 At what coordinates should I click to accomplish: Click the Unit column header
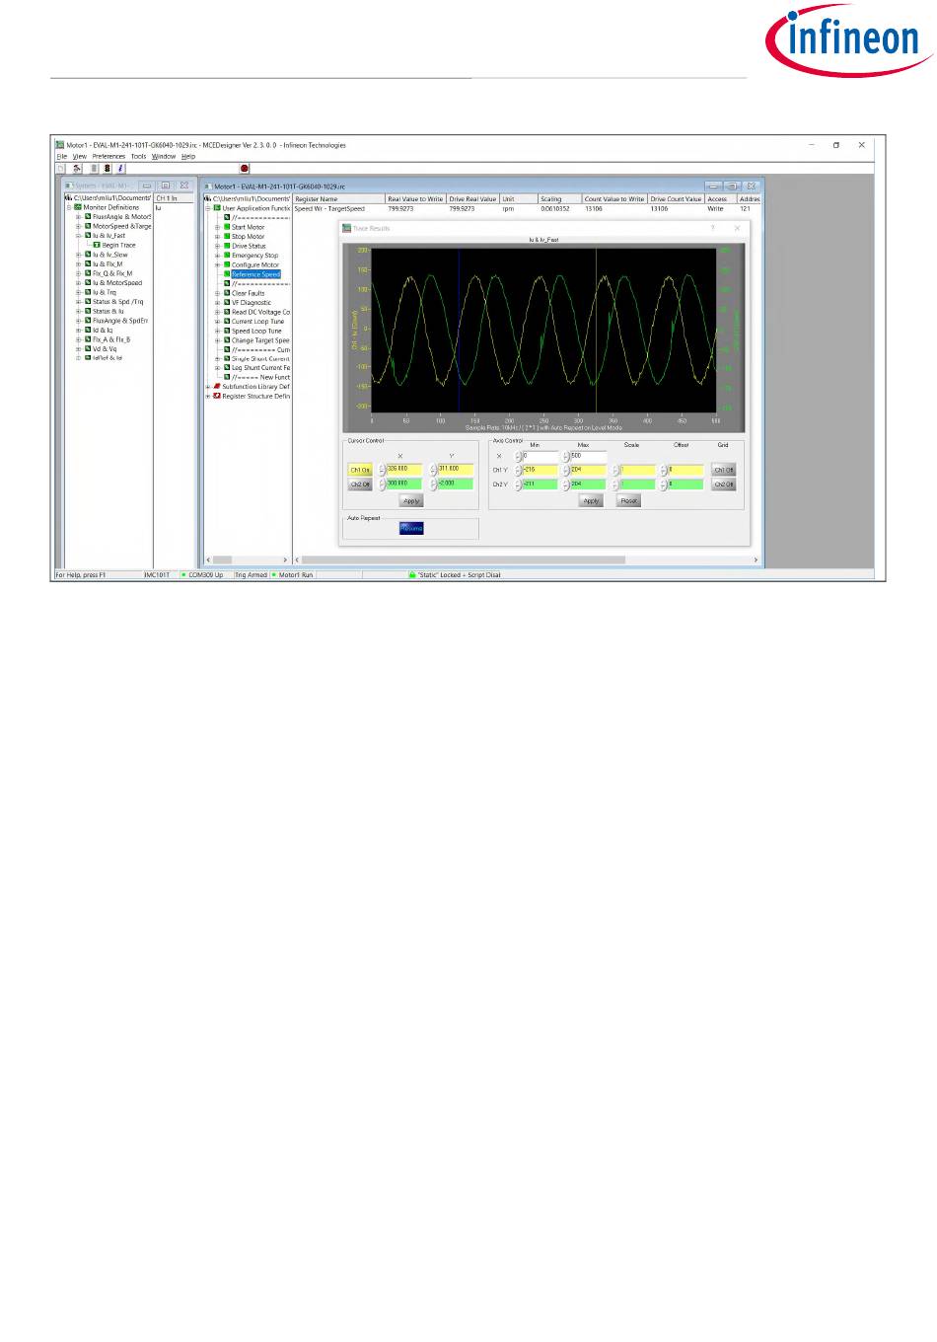pos(519,198)
